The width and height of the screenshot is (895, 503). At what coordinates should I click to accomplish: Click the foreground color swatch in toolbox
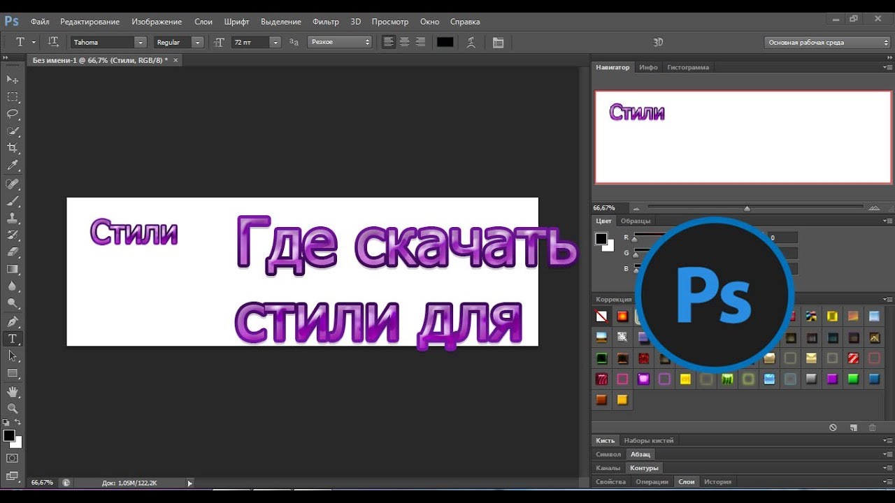[9, 435]
